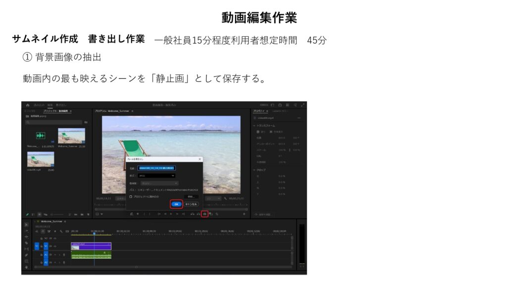Open the format JPEG dropdown
507x285 pixels.
[157, 175]
